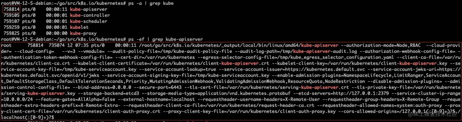Click PID 759825 in the process list

(11, 33)
